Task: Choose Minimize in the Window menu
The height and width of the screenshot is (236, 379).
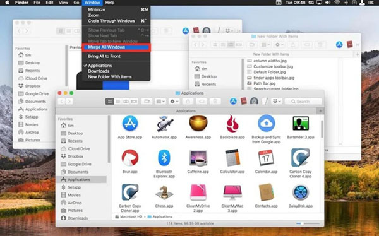Action: pos(116,9)
